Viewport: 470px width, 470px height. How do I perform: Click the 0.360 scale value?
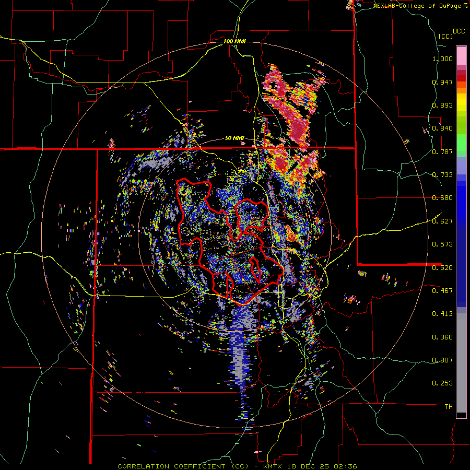(442, 337)
